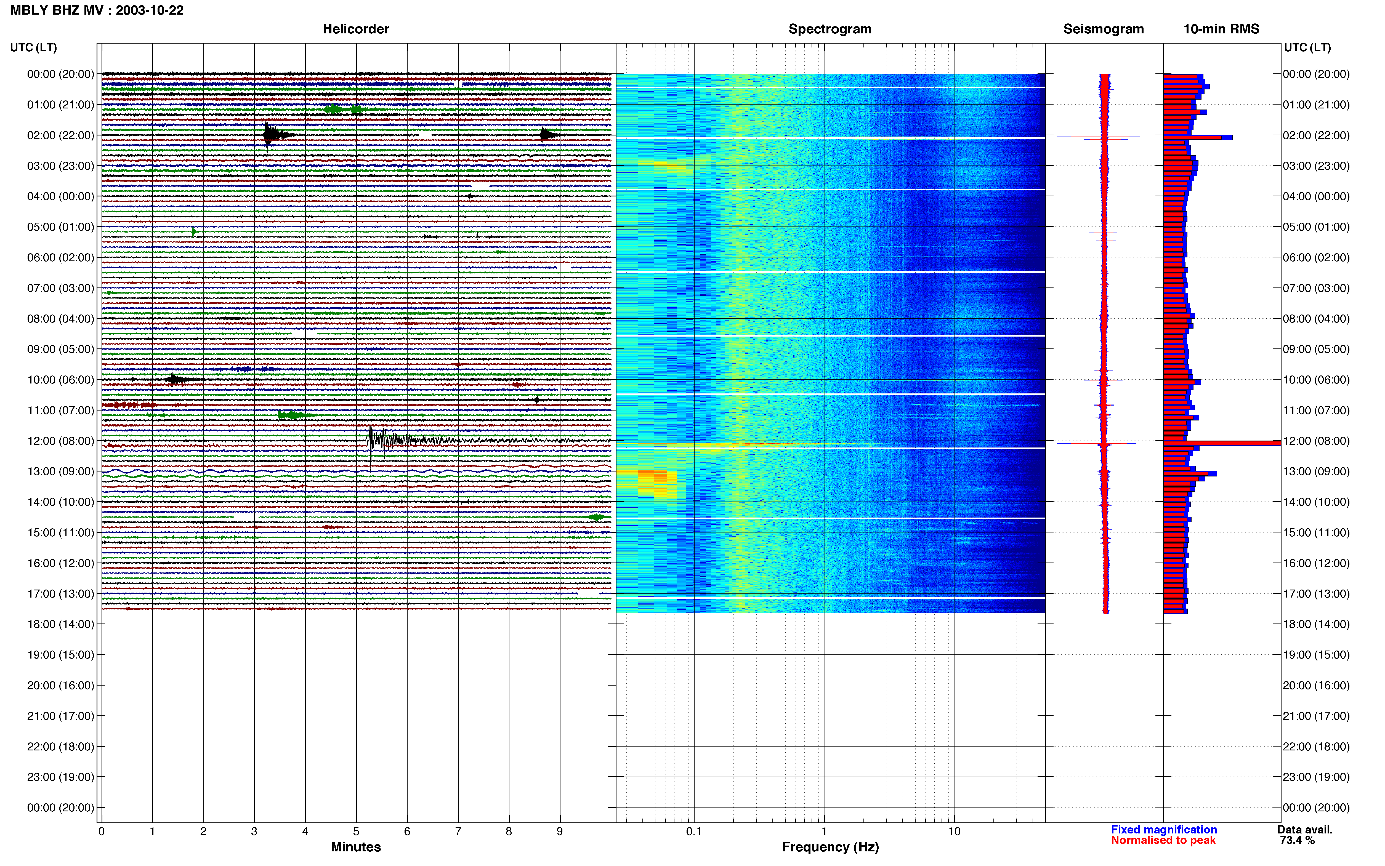Click the UTC (LT) label on the left axis
The width and height of the screenshot is (1385, 866).
pyautogui.click(x=34, y=47)
